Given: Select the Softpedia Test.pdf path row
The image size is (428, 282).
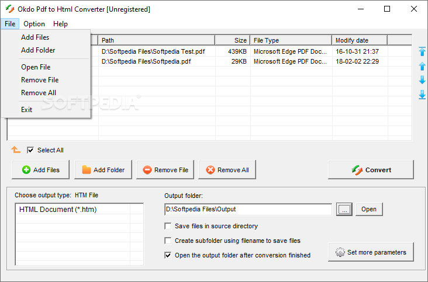Looking at the screenshot, I should coord(153,51).
